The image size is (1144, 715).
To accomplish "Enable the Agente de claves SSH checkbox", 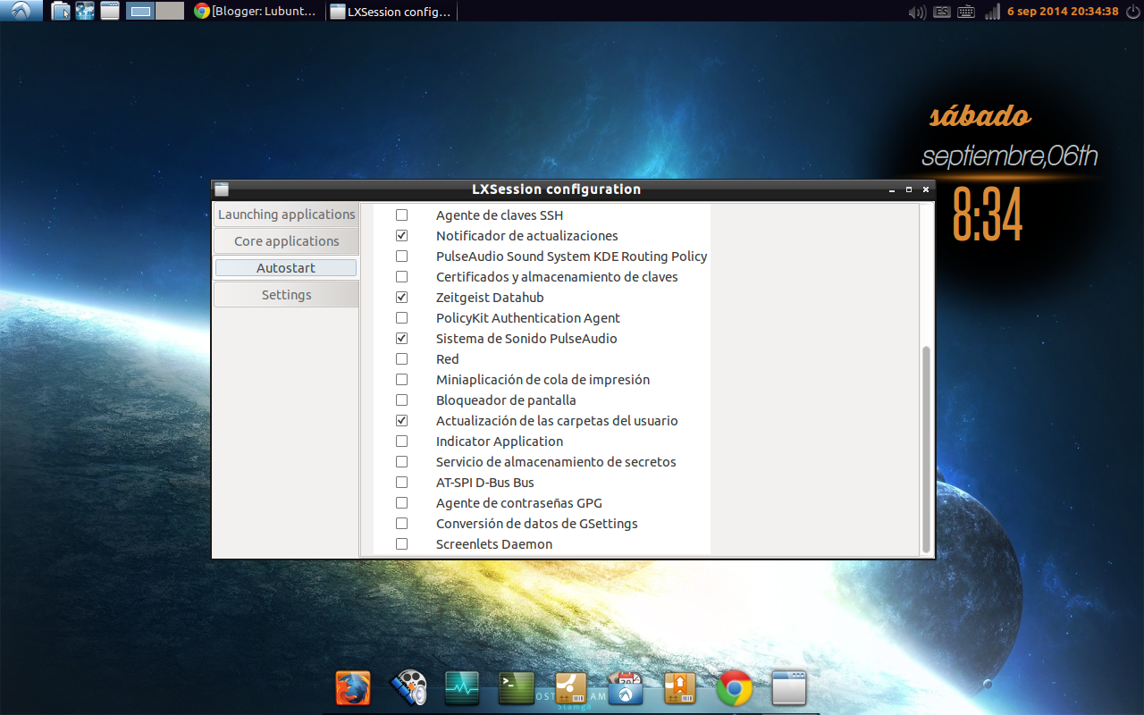I will [x=401, y=214].
